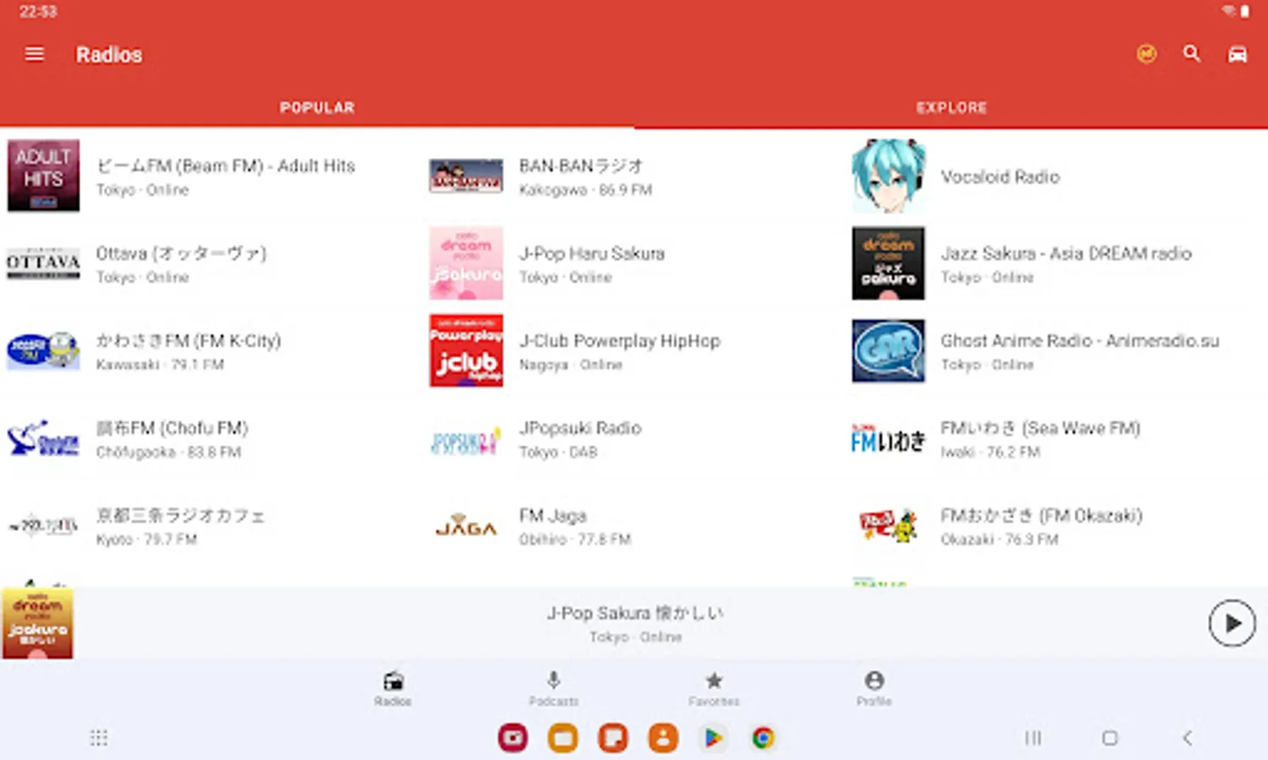Open Profile bottom navigation item

(874, 688)
